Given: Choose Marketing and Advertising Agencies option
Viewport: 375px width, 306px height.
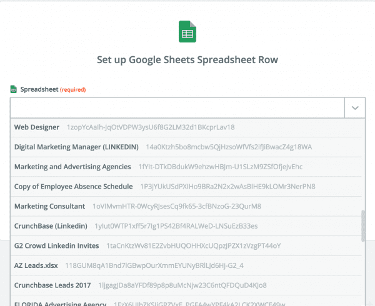Looking at the screenshot, I should pyautogui.click(x=186, y=167).
